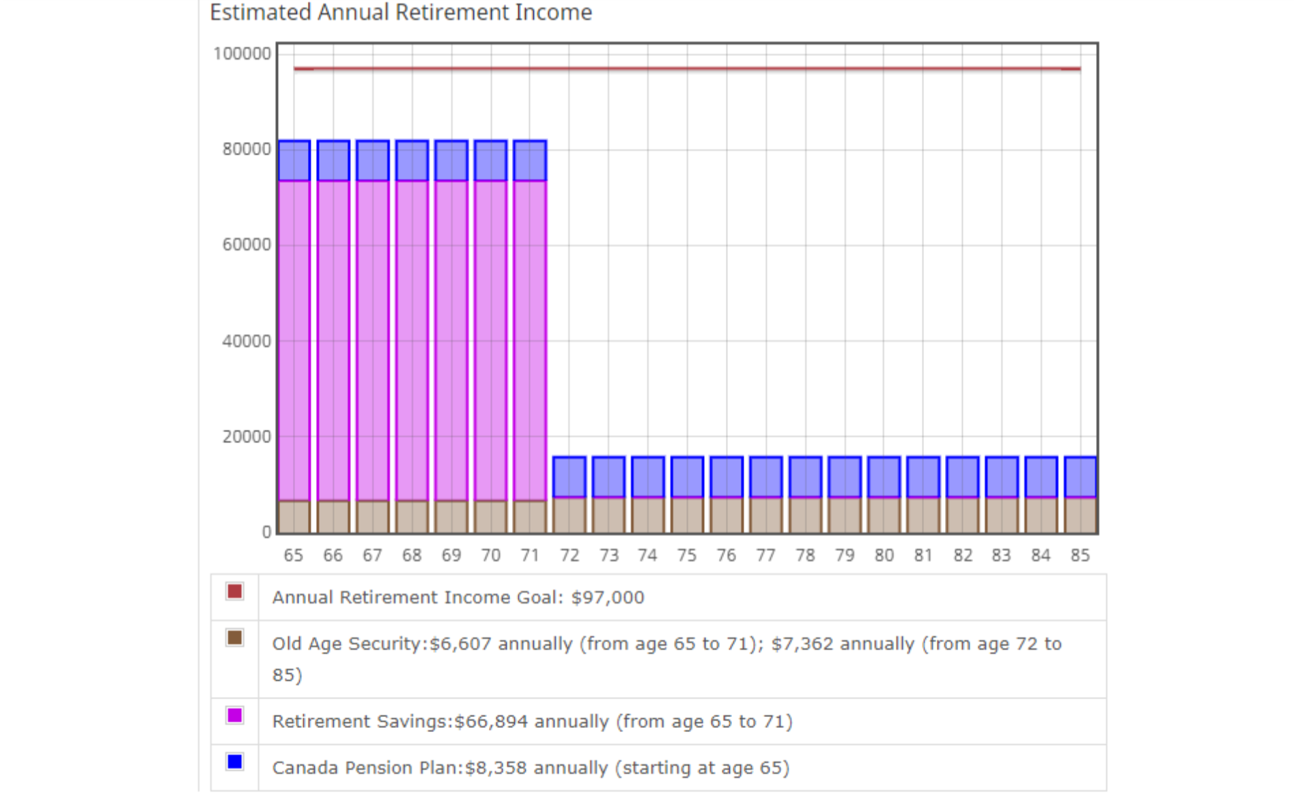The image size is (1294, 799).
Task: Click the age 72 label on the horizontal axis
Action: click(x=569, y=556)
